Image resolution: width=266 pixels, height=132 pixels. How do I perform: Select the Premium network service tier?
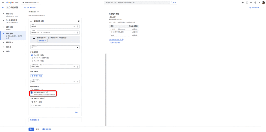pyautogui.click(x=32, y=89)
